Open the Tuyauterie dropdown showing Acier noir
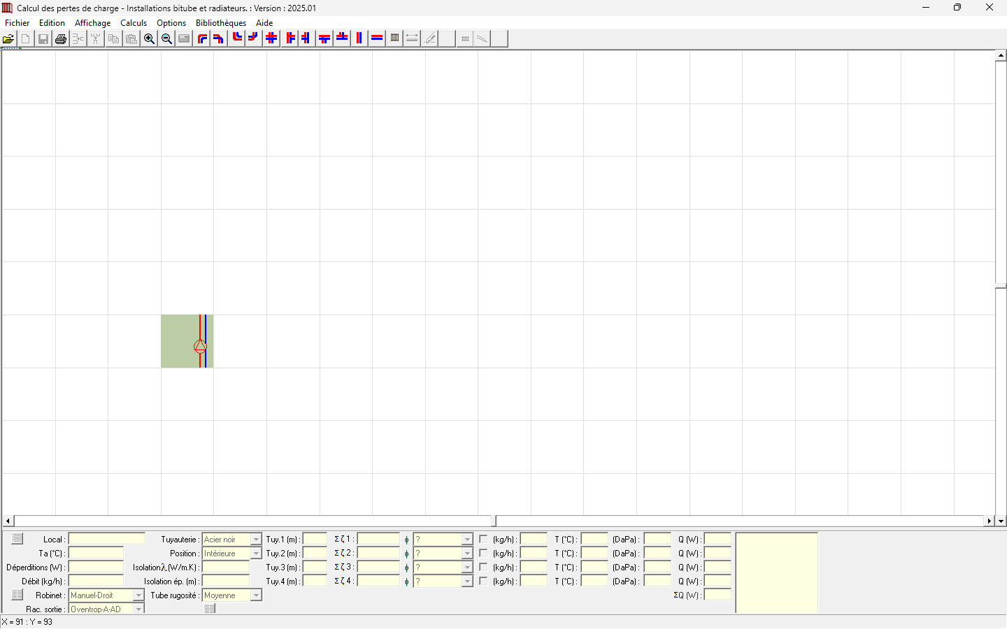1007x629 pixels. click(x=256, y=540)
